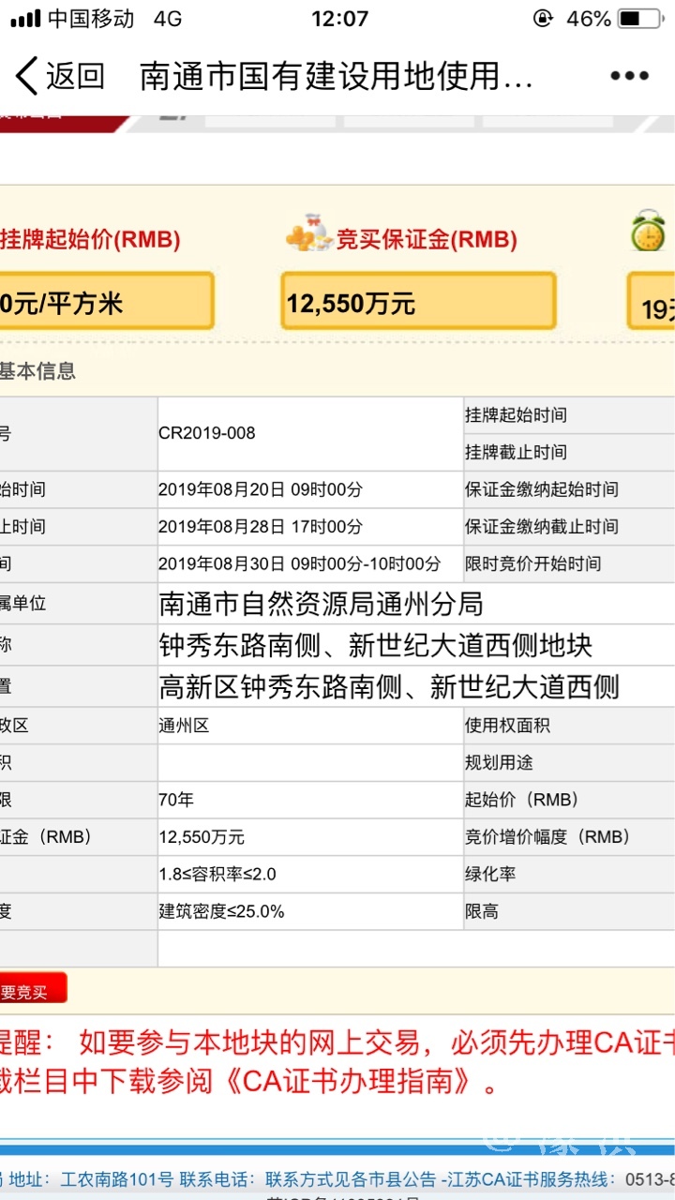Screen dimensions: 675x1200
Task: Tap the back chevron arrow
Action: (26, 76)
